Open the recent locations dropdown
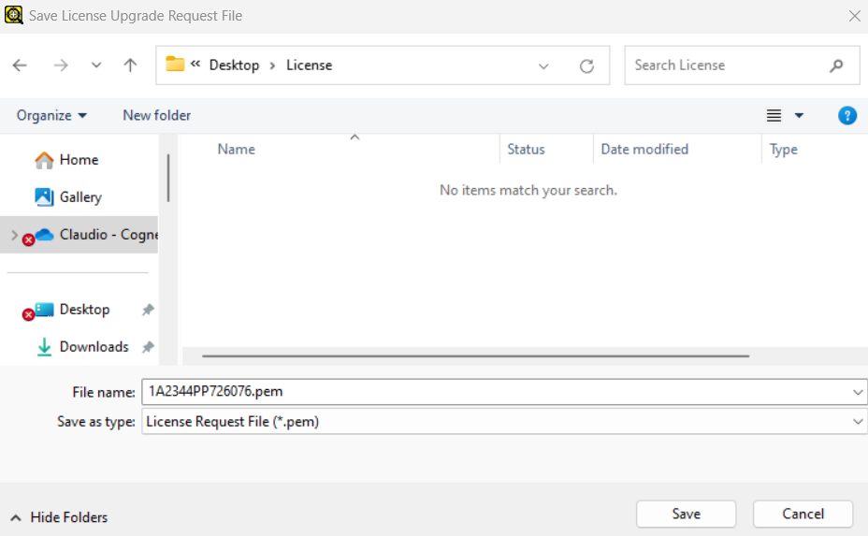The height and width of the screenshot is (536, 868). coord(95,65)
